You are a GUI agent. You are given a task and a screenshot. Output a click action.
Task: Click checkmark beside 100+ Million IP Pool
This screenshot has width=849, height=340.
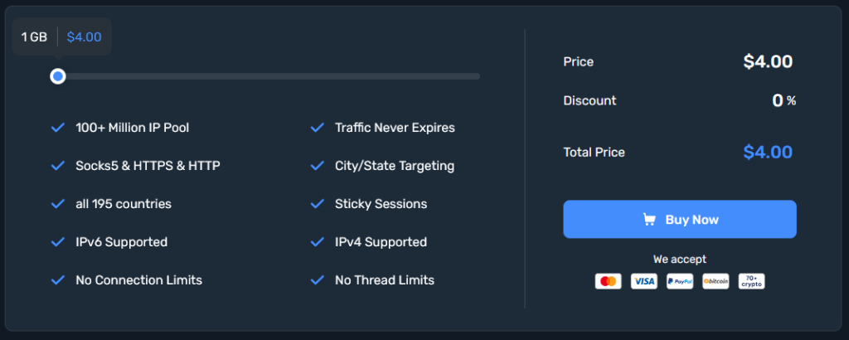coord(58,128)
